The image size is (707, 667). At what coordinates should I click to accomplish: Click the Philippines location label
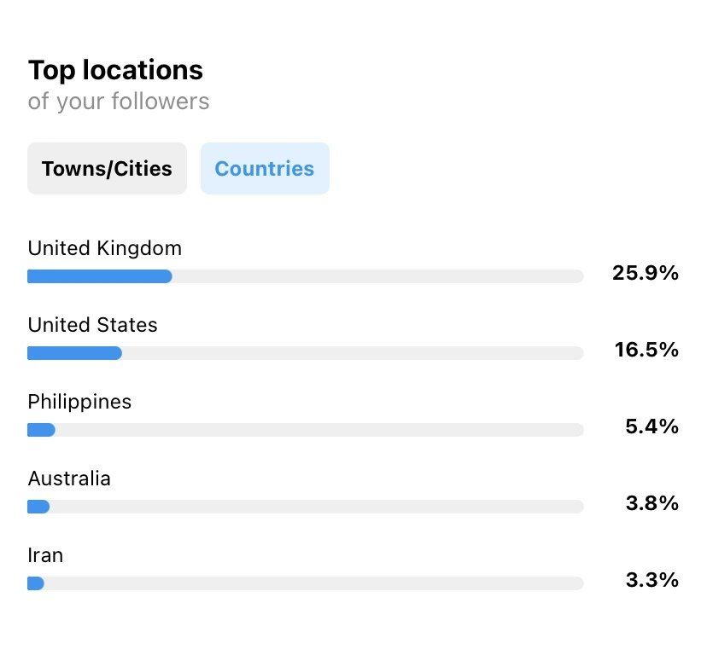(79, 402)
